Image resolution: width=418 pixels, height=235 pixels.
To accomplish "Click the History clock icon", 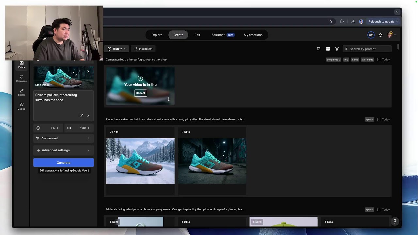I will (x=109, y=49).
